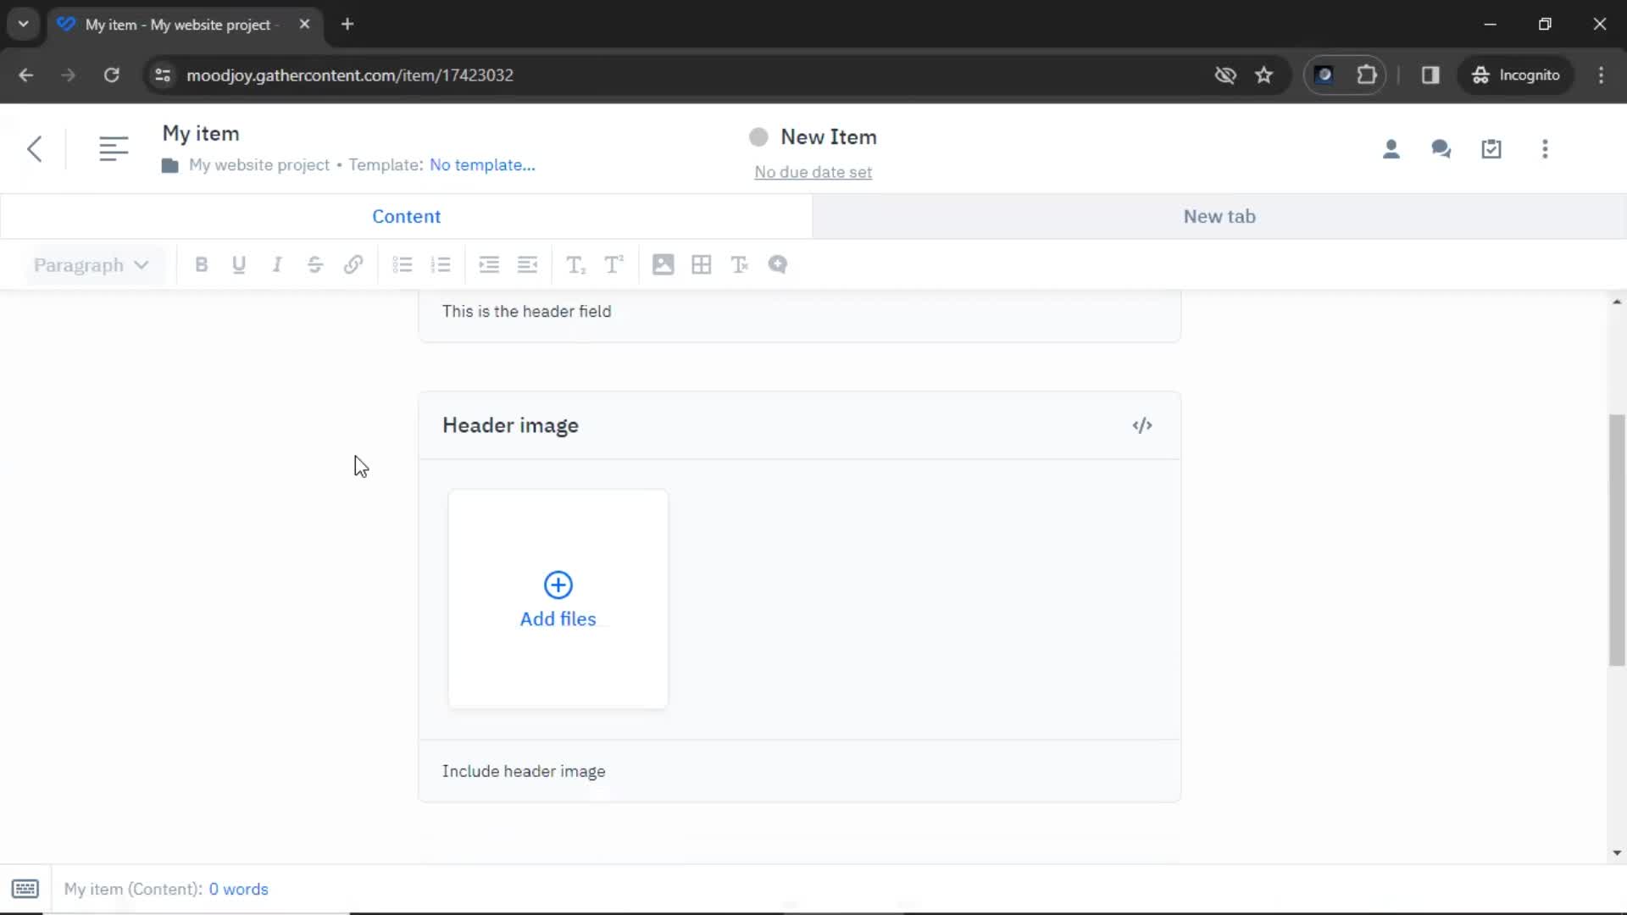Screen dimensions: 1627x915
Task: Toggle the Underline formatting icon
Action: pos(239,265)
